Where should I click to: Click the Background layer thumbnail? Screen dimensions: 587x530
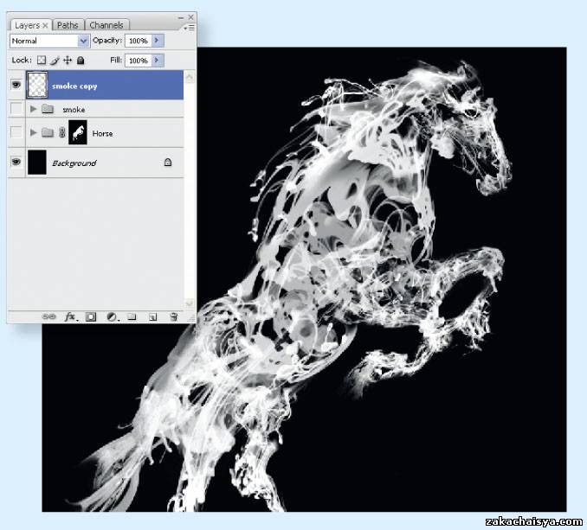coord(37,163)
